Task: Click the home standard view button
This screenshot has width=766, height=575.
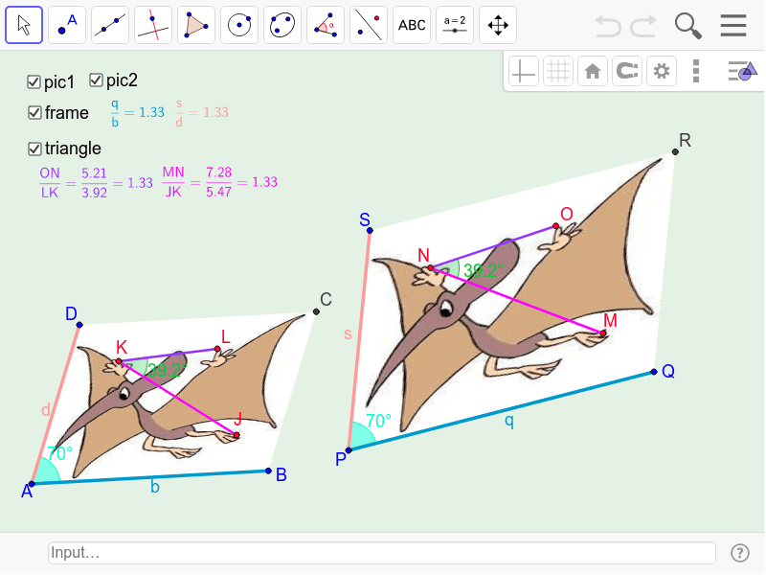Action: click(x=593, y=71)
